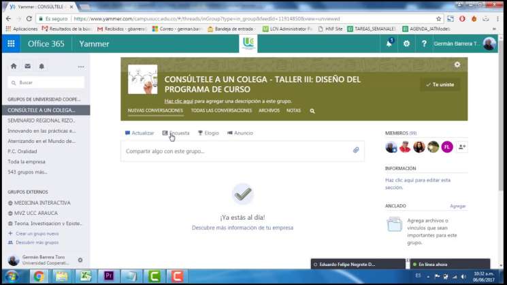
Task: Add a member with the add-person icon
Action: point(462,147)
